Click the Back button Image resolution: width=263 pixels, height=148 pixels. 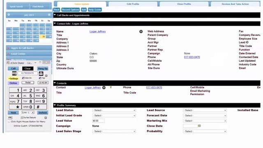pos(57,10)
